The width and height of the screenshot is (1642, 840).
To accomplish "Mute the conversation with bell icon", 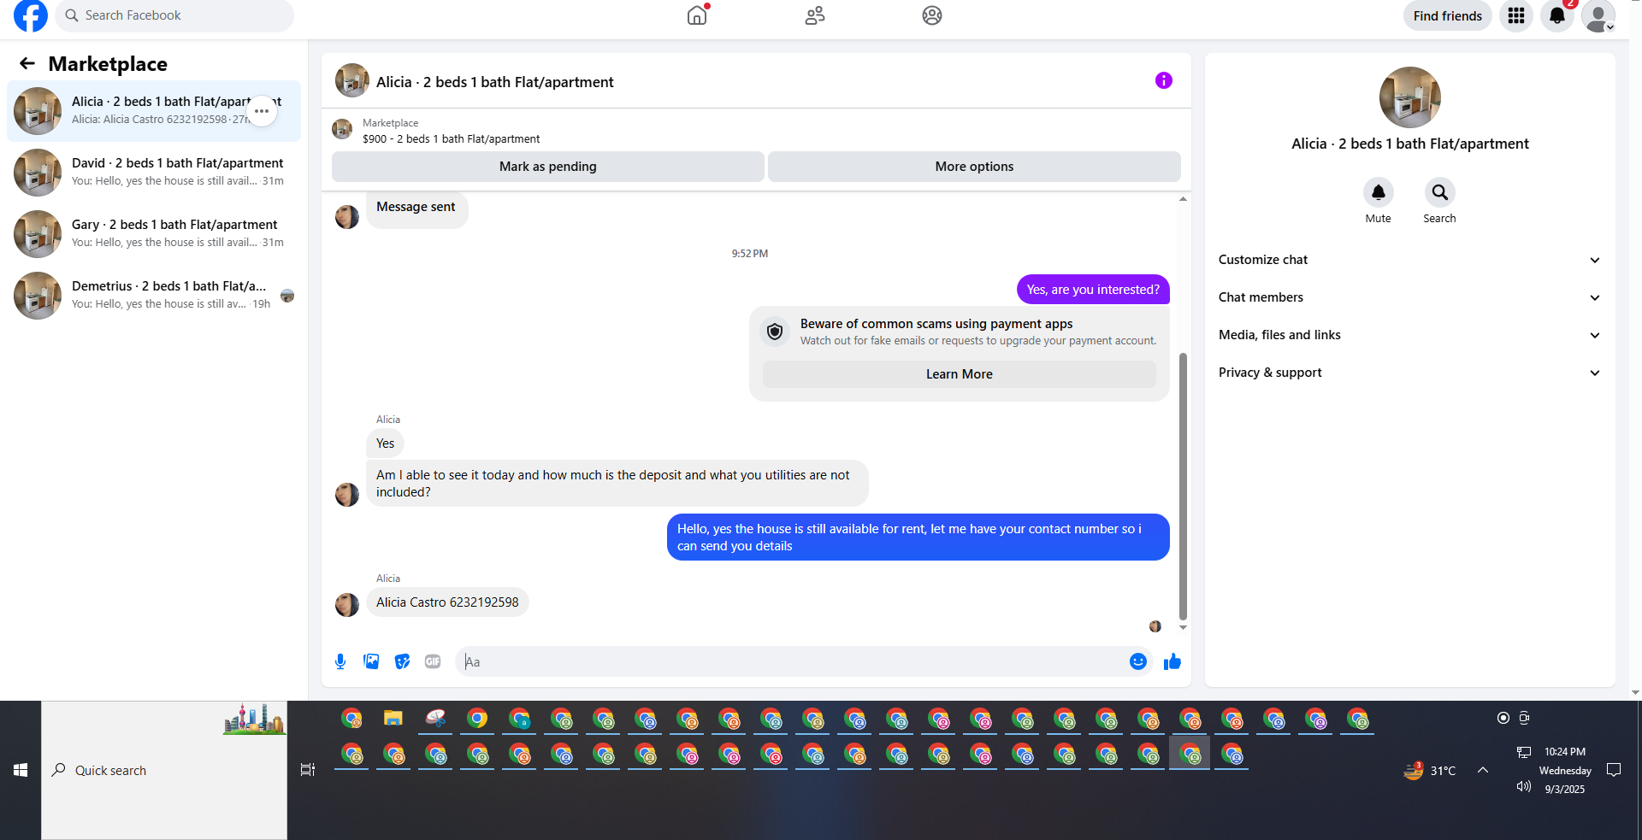I will (x=1379, y=192).
